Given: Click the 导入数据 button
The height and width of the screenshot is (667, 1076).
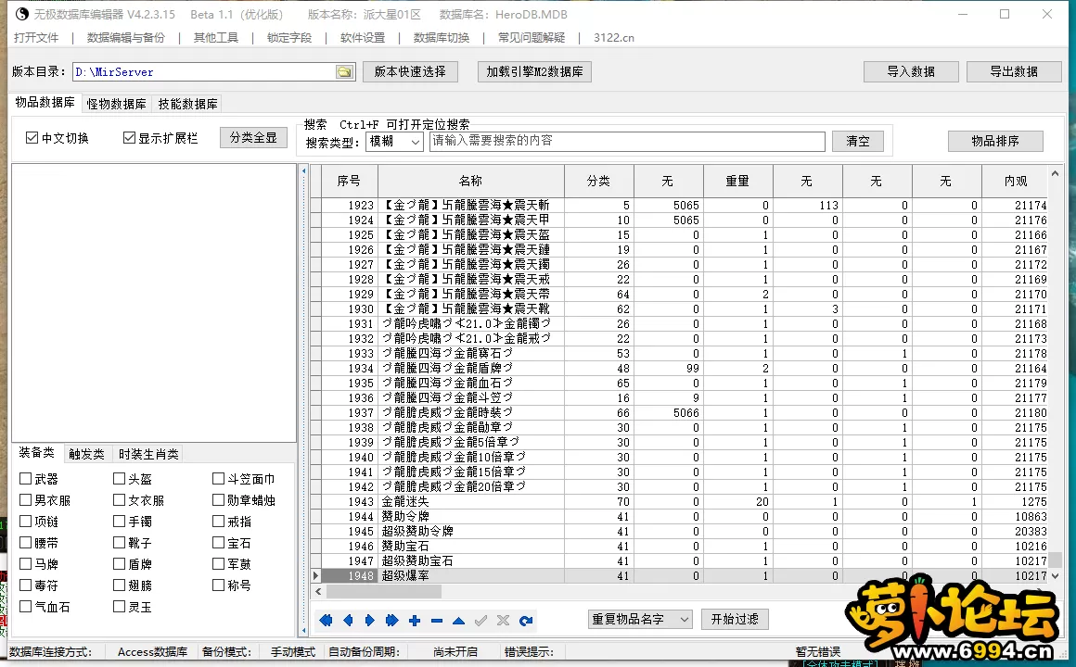Looking at the screenshot, I should pyautogui.click(x=911, y=71).
